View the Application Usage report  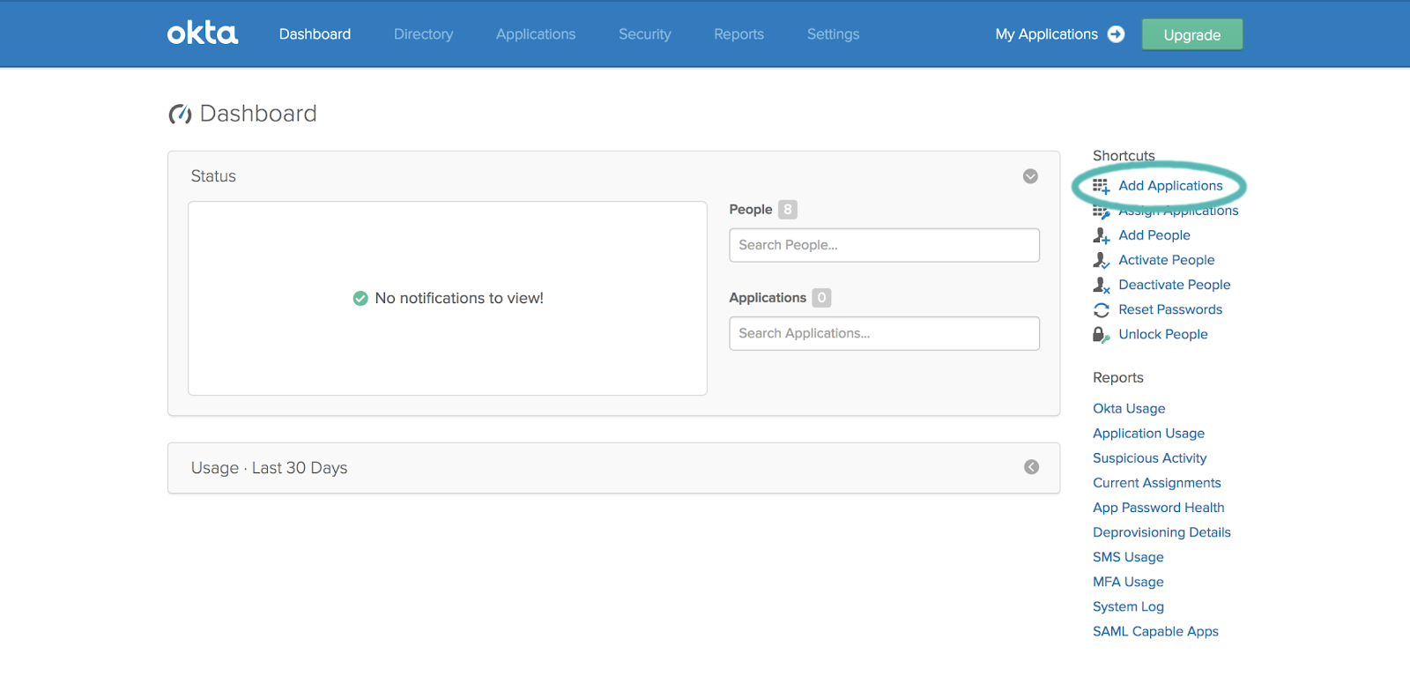tap(1148, 433)
